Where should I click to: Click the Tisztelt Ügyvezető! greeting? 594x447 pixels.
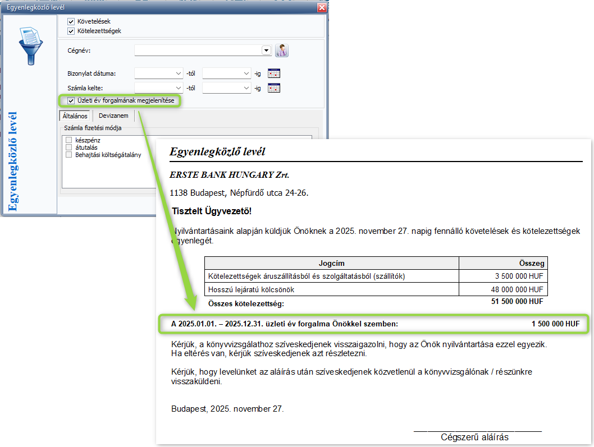point(212,211)
